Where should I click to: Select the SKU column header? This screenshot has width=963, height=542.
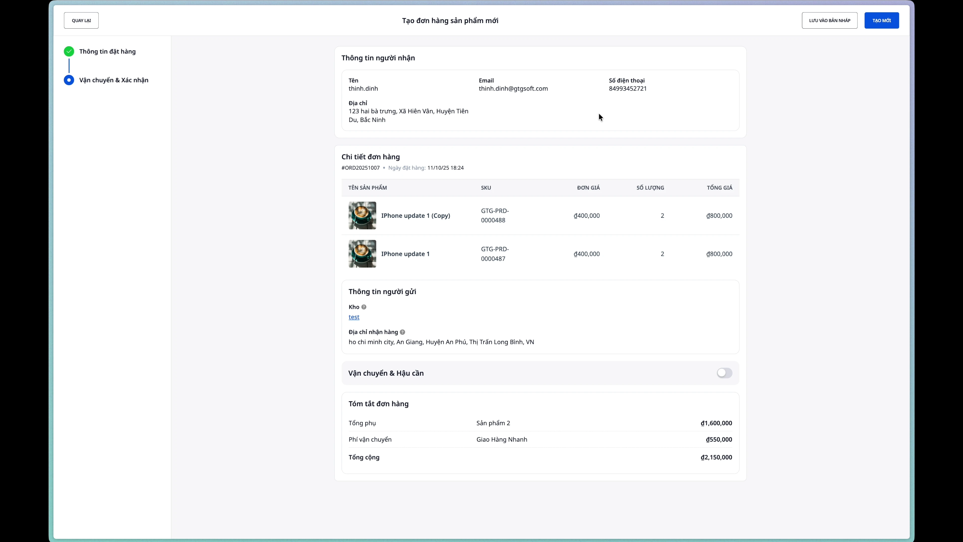pos(486,187)
